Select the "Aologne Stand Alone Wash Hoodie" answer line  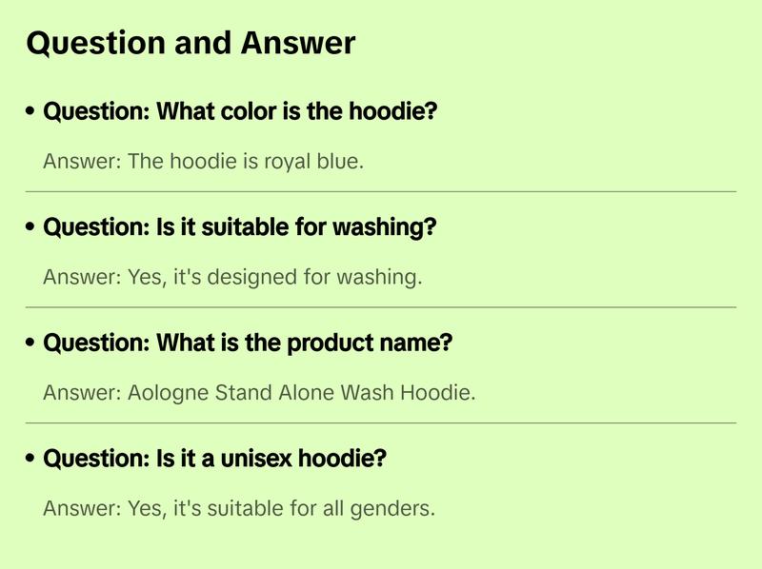259,393
